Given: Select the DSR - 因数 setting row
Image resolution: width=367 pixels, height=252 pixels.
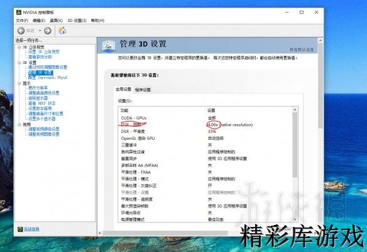Looking at the screenshot, I should point(205,125).
